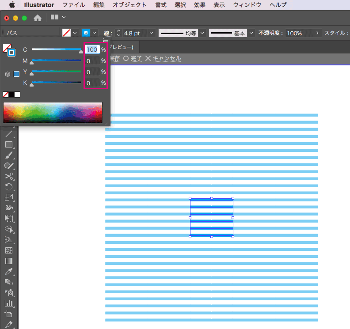Open the 書式 menu
The height and width of the screenshot is (329, 350).
coord(161,5)
